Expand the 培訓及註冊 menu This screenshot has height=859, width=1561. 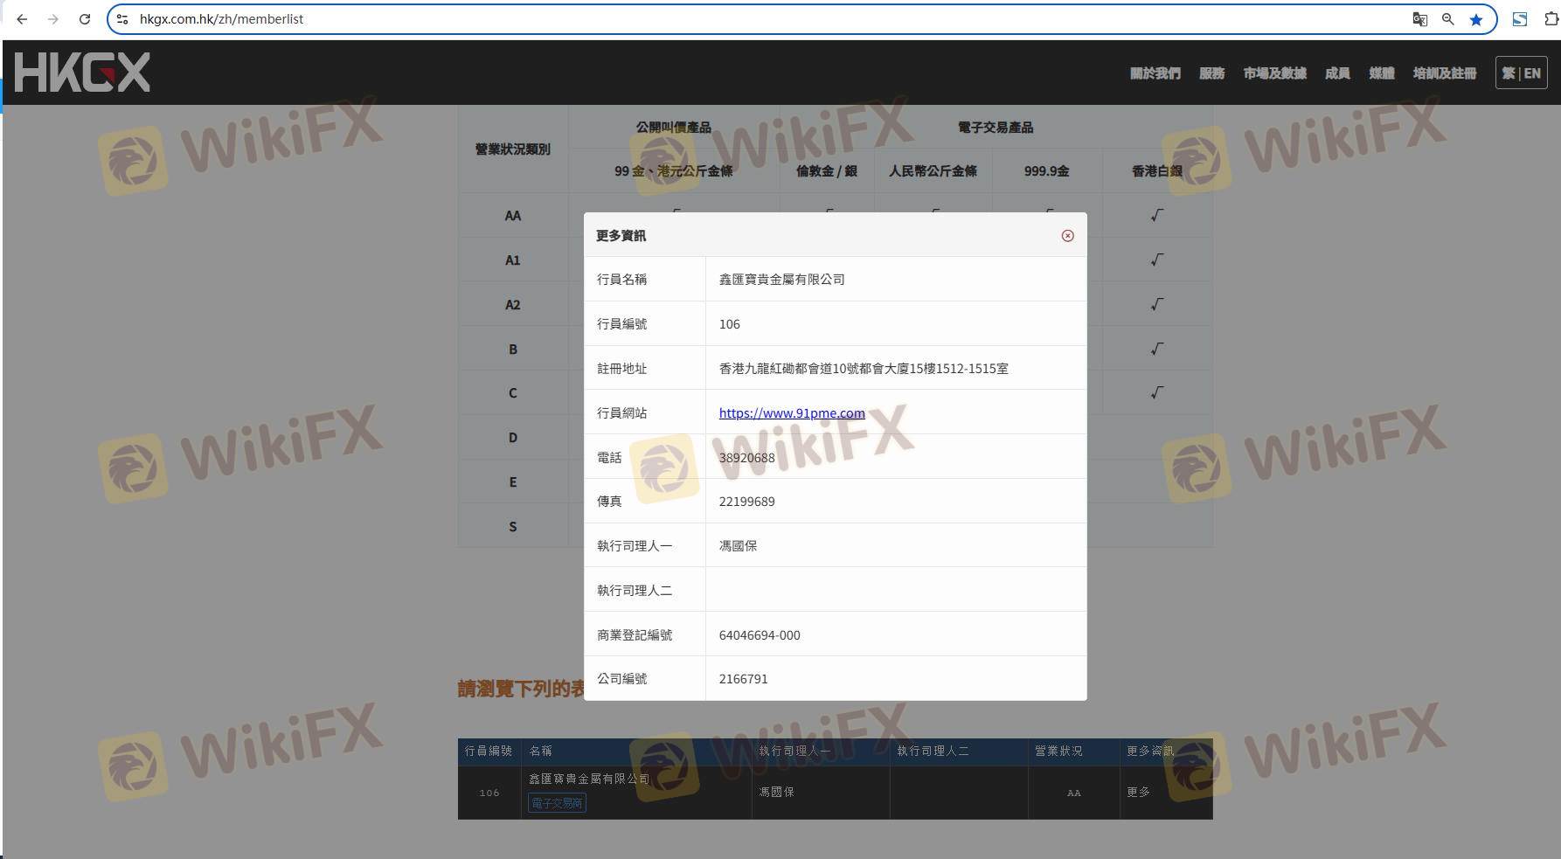pos(1444,73)
